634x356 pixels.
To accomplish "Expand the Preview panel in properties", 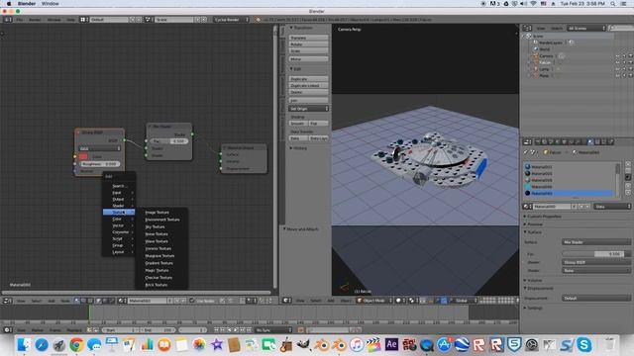I will click(533, 224).
